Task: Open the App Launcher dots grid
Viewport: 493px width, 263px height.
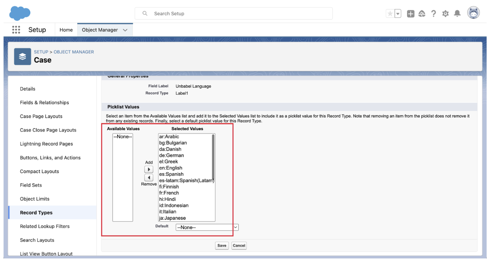Action: [16, 30]
